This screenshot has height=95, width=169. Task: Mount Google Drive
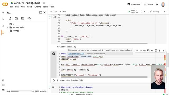[x=23, y=18]
